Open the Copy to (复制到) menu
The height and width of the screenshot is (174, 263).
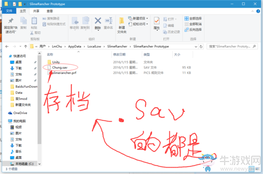click(85, 23)
